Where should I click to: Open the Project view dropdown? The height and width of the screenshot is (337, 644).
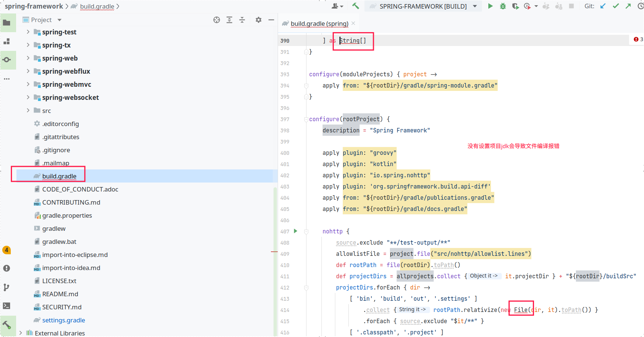click(x=42, y=20)
